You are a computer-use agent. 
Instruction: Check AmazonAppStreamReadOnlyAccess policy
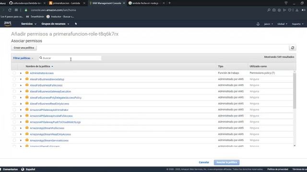[14, 134]
